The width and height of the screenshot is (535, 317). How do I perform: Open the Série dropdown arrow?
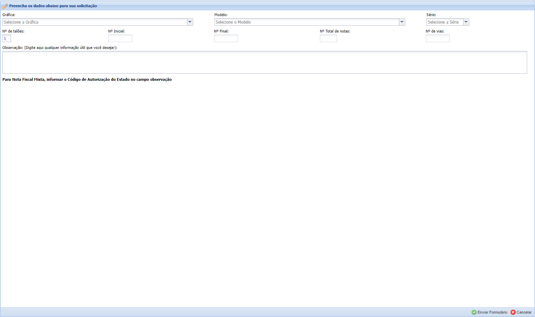point(466,22)
